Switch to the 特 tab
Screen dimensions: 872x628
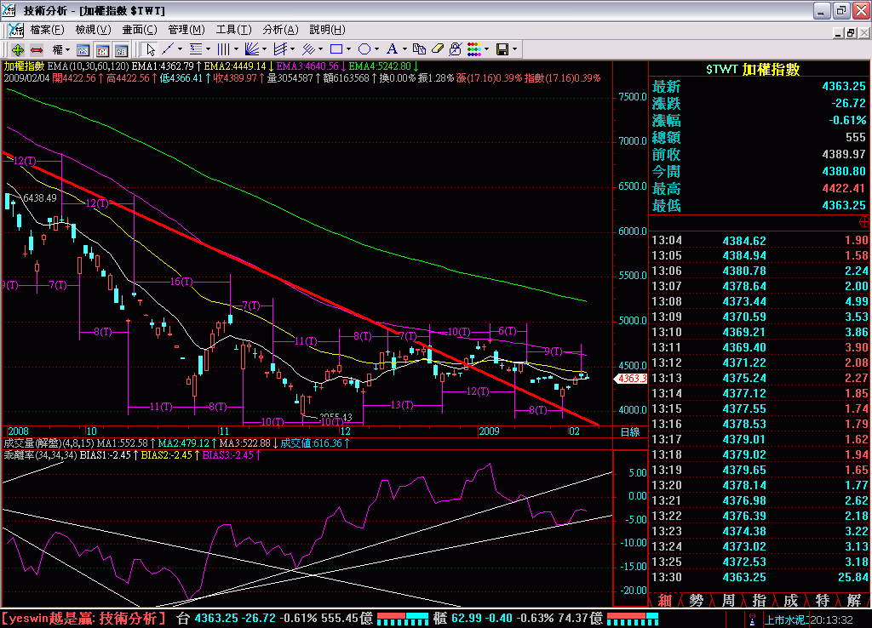click(823, 600)
